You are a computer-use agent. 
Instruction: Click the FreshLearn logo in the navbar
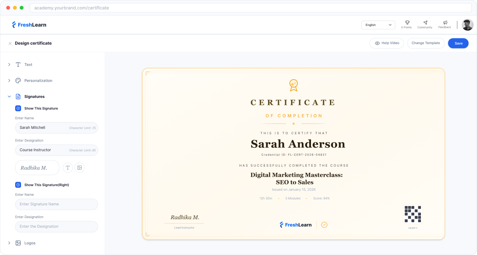click(29, 24)
